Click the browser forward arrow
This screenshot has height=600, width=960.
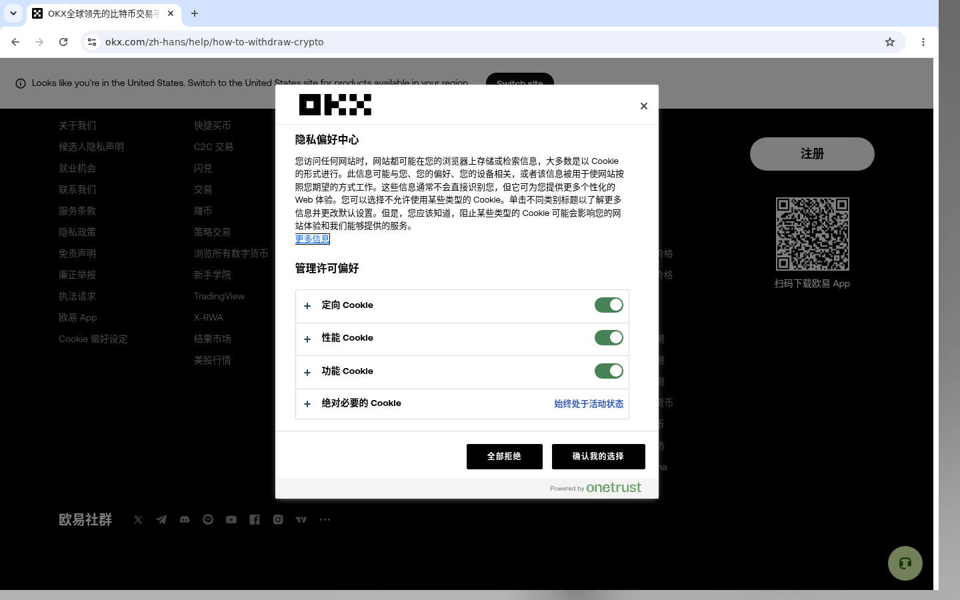coord(39,42)
